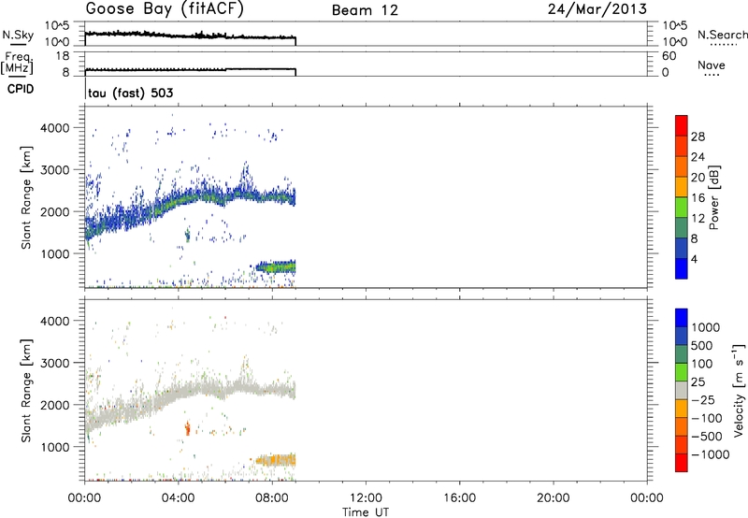Click the '24' label on power colorbar

698,157
